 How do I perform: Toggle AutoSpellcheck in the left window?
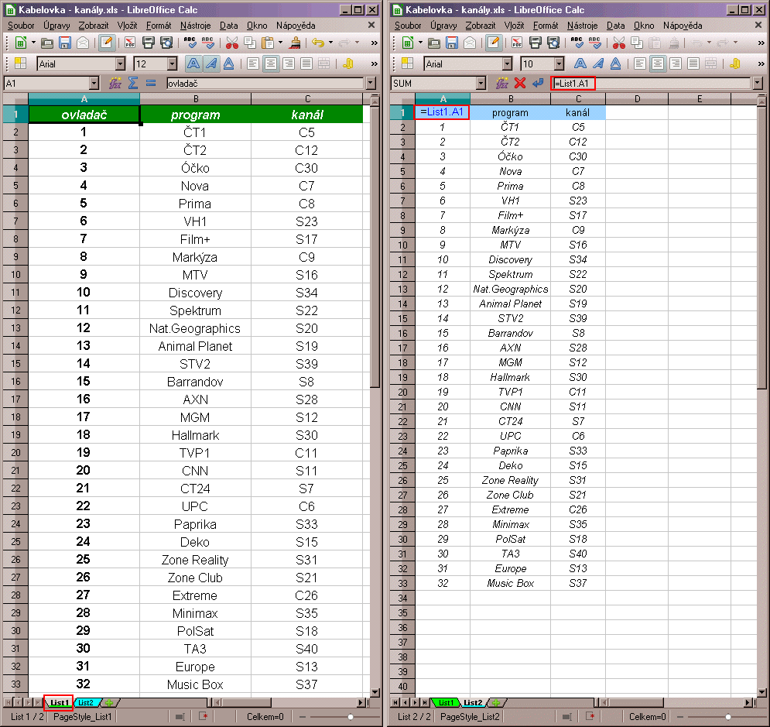(x=208, y=43)
